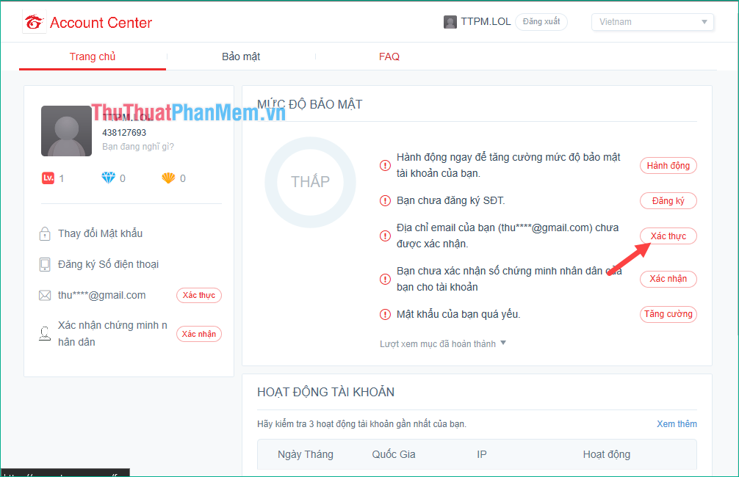
Task: Click the THẤP security level progress circle
Action: [x=310, y=182]
